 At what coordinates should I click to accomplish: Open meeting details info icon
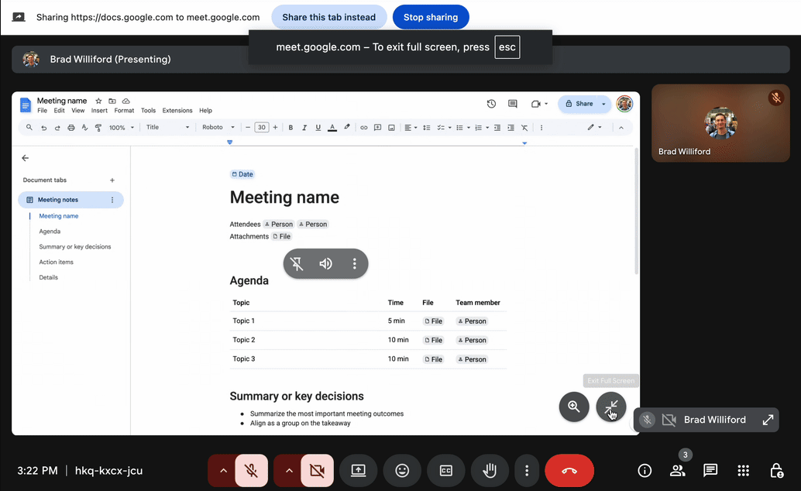coord(645,471)
